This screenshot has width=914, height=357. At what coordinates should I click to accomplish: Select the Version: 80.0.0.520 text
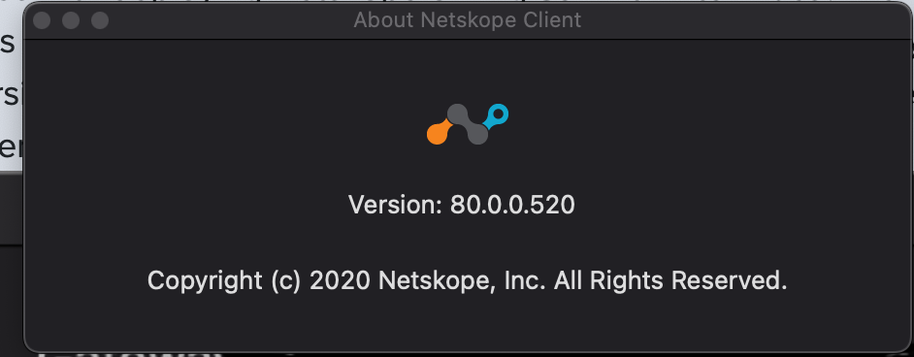point(462,205)
